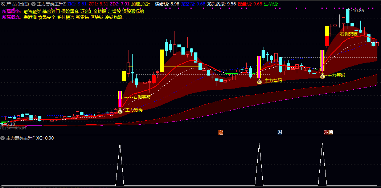Select the 食品安全 concept tag
381x188 pixels.
47,17
